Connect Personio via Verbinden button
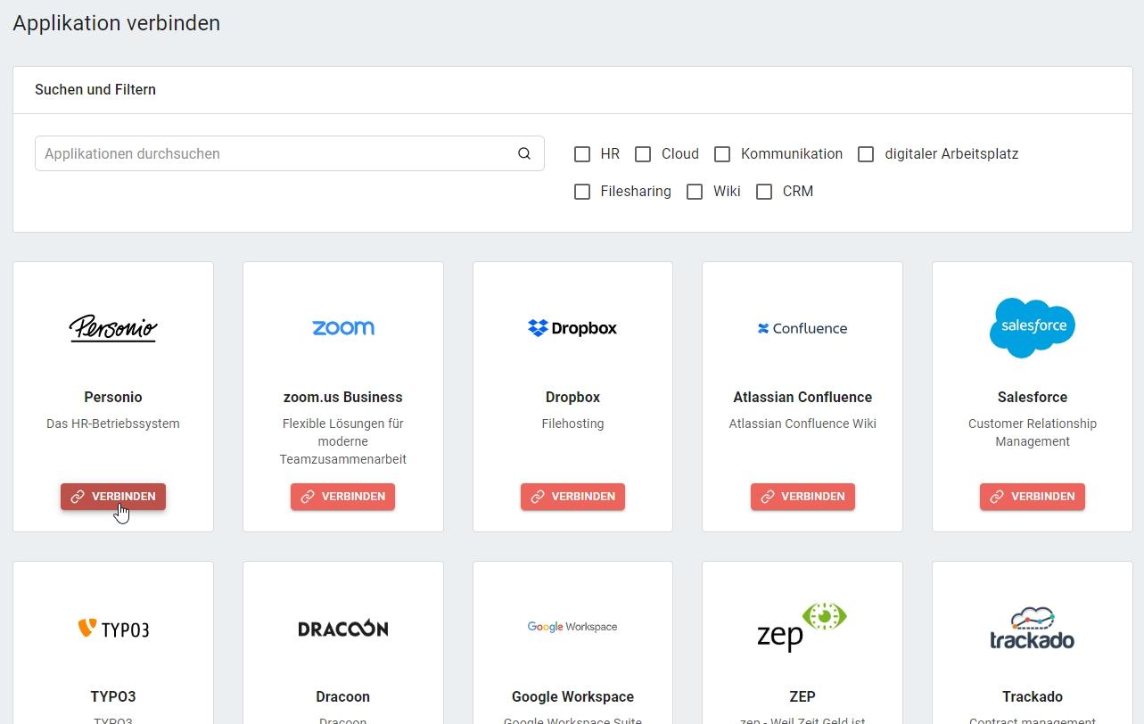The image size is (1144, 724). (113, 497)
